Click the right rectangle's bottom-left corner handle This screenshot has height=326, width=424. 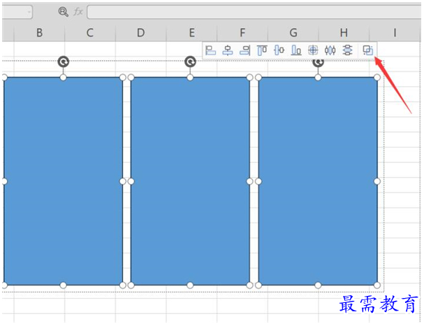(258, 285)
